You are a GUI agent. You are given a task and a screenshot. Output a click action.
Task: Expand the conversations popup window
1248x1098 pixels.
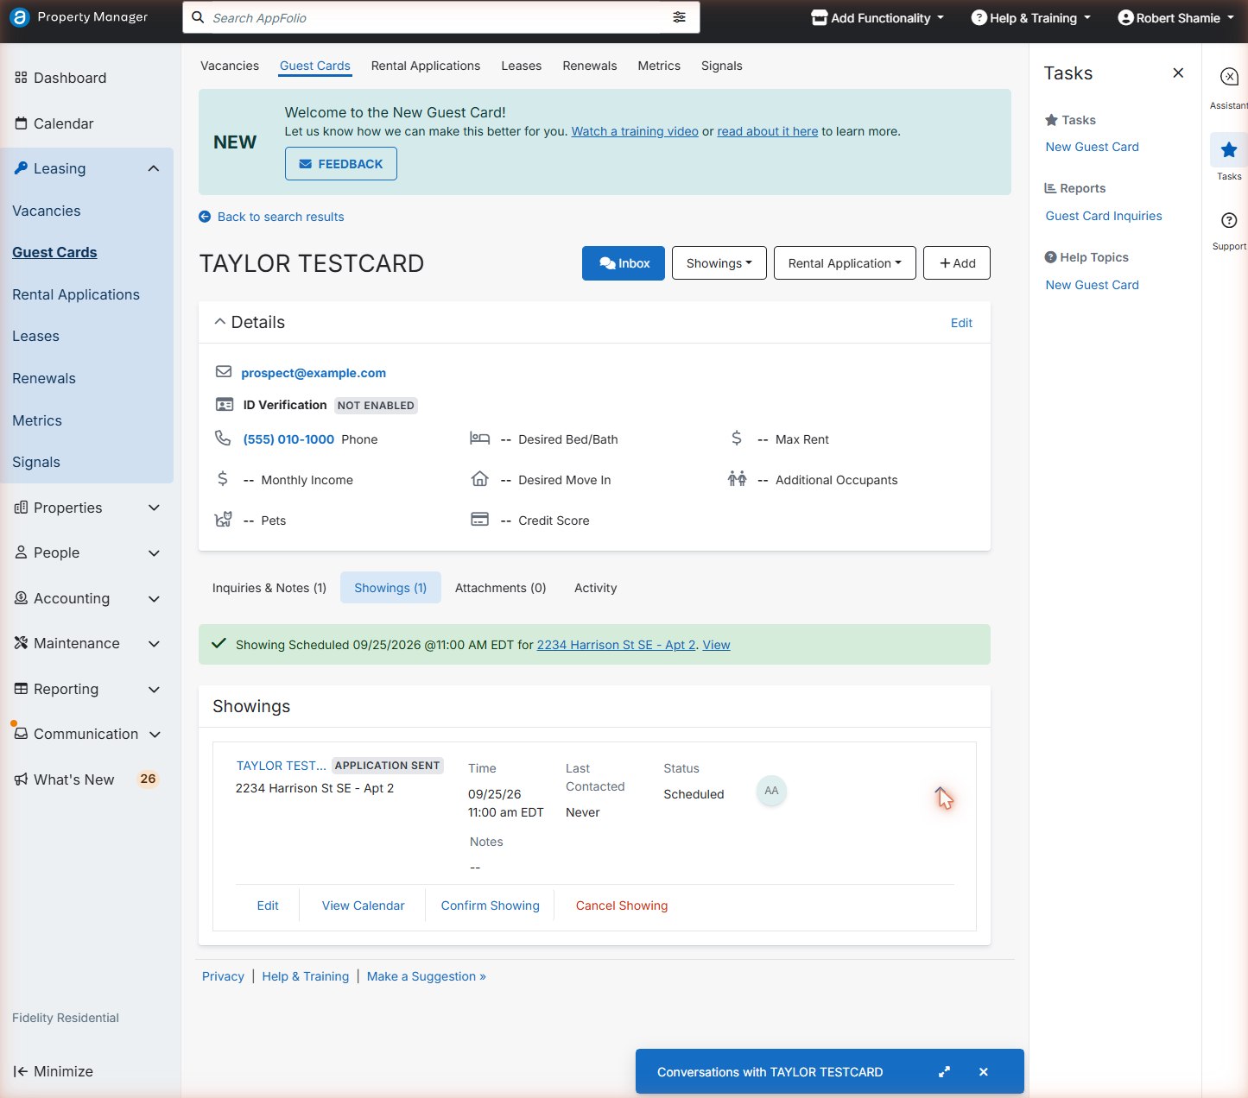(944, 1071)
